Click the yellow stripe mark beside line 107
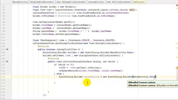This screenshot has width=178, height=100. [x=177, y=57]
